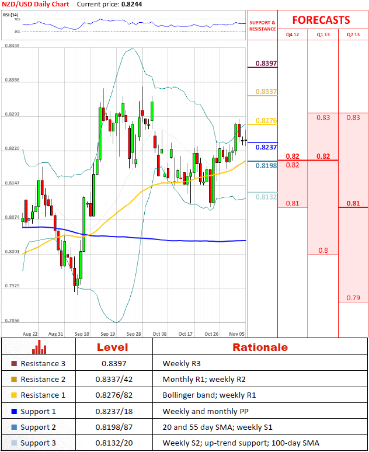Select the Support 3 row label
This screenshot has width=369, height=452.
pos(38,443)
